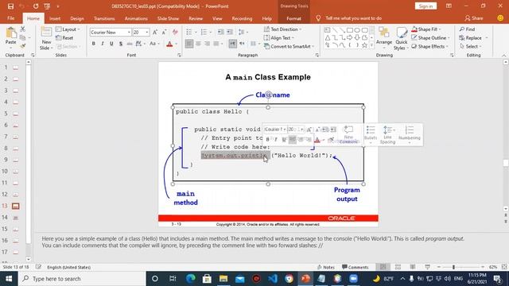
Task: Toggle Italic in ribbon Font group
Action: click(x=103, y=44)
